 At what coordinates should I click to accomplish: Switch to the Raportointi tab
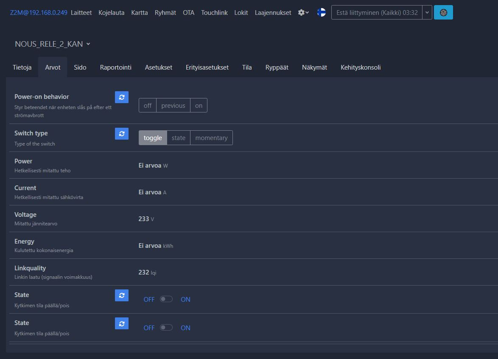116,67
